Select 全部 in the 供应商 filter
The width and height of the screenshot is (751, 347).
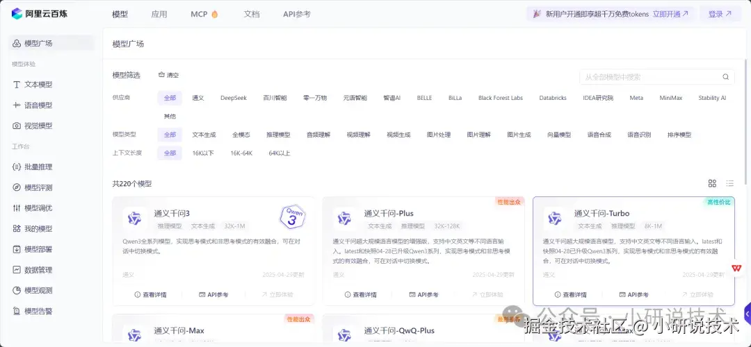click(x=170, y=98)
